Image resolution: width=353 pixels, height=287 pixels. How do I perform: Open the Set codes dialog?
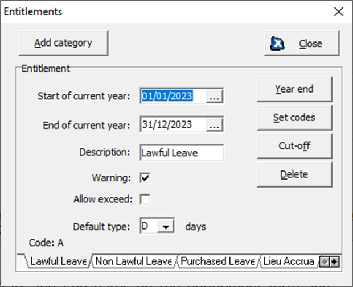(294, 118)
